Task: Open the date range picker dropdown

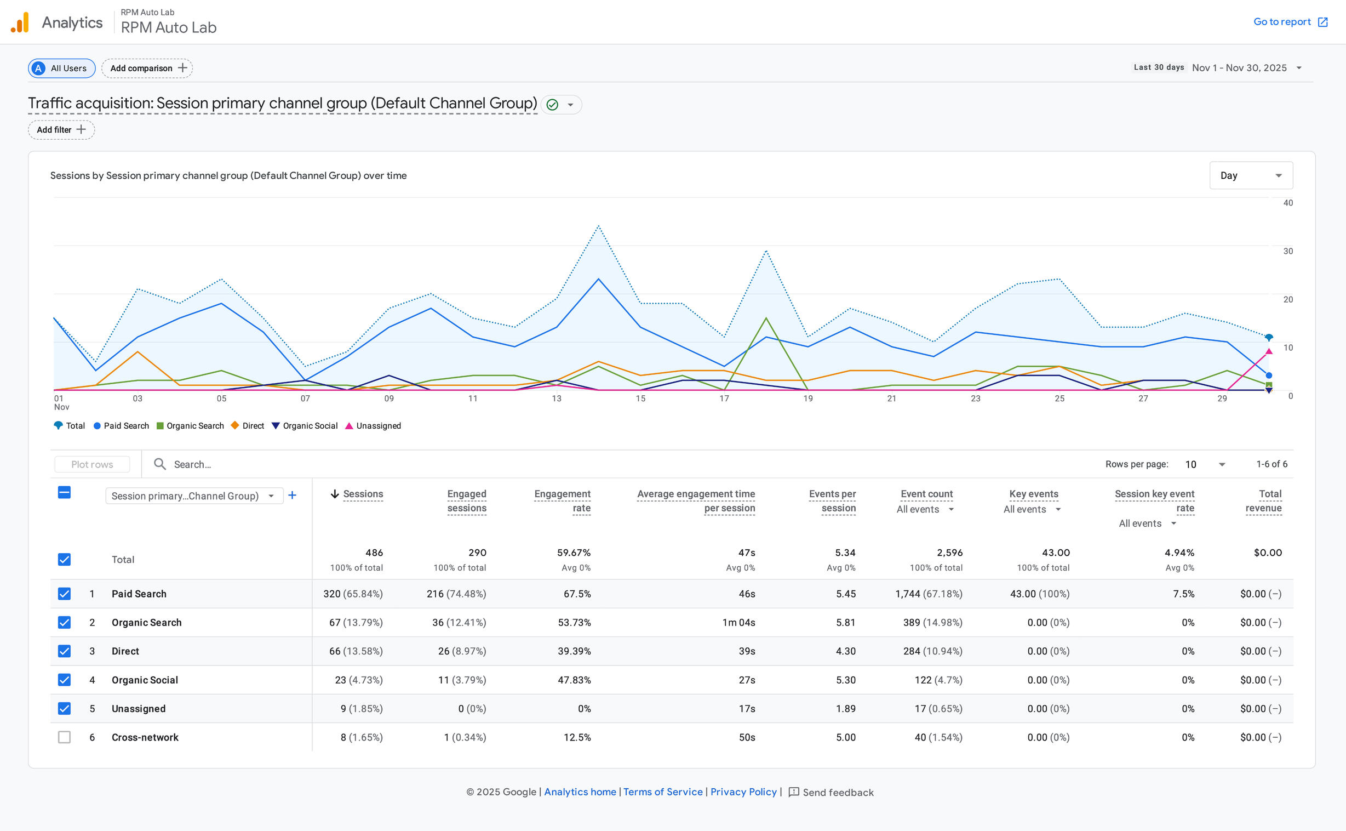Action: click(1299, 68)
